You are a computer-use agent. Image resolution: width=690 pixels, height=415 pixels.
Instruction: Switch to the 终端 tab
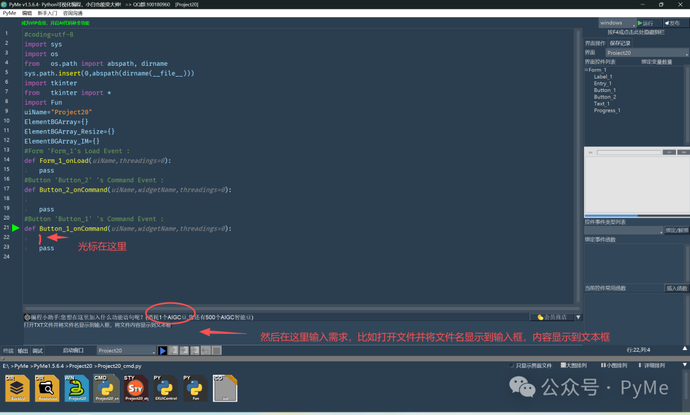(x=8, y=351)
